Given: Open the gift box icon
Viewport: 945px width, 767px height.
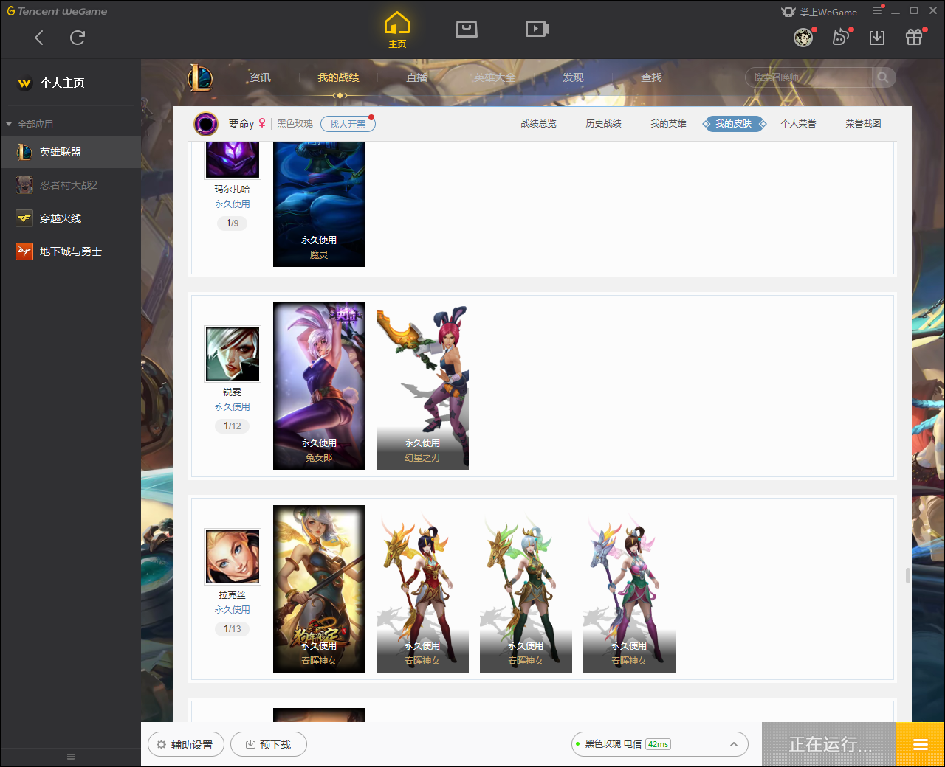Looking at the screenshot, I should coord(914,38).
